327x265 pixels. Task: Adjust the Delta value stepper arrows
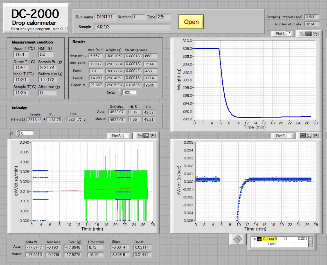pos(120,92)
